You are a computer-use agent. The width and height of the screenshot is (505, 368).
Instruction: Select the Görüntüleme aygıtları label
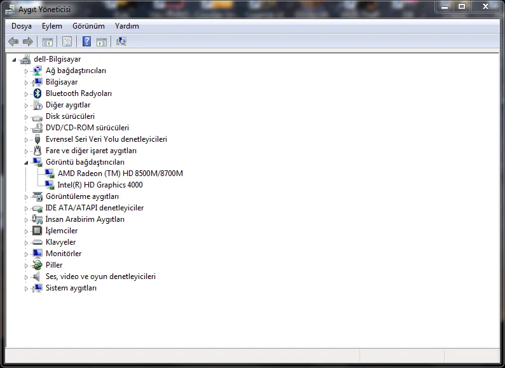pos(82,196)
